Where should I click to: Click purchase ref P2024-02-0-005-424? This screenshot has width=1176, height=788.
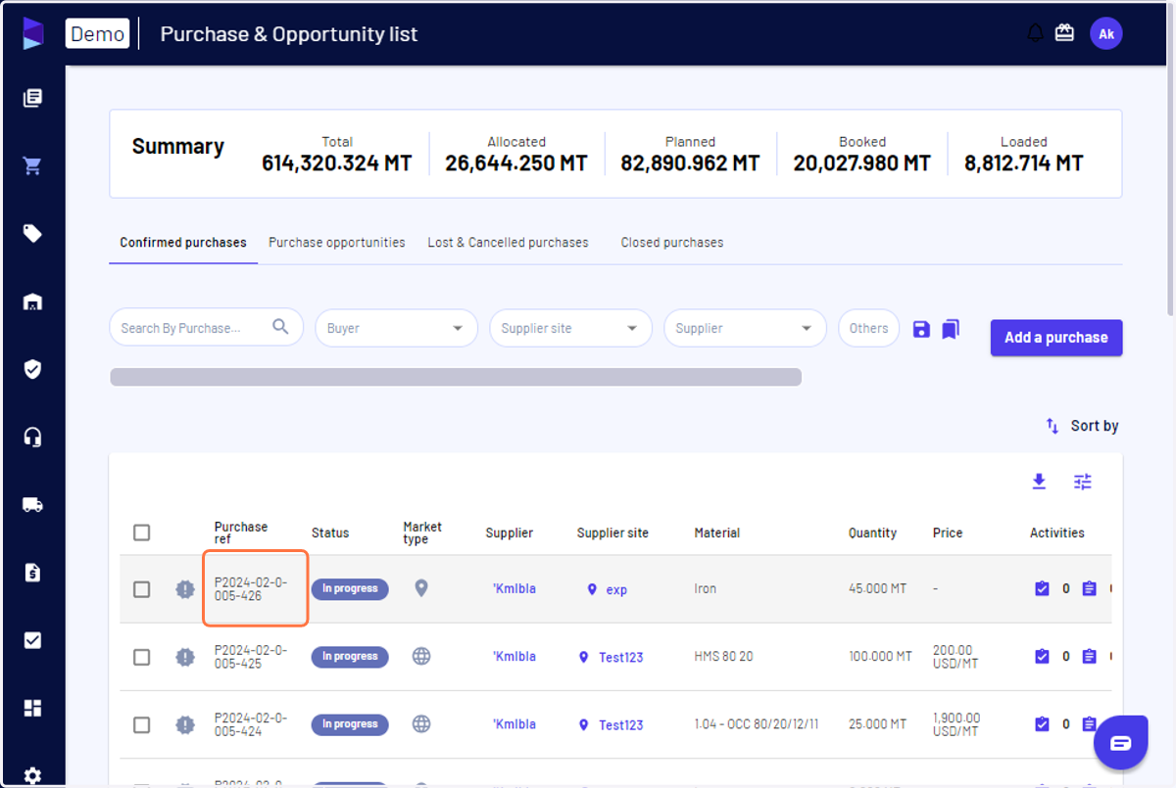pyautogui.click(x=251, y=724)
